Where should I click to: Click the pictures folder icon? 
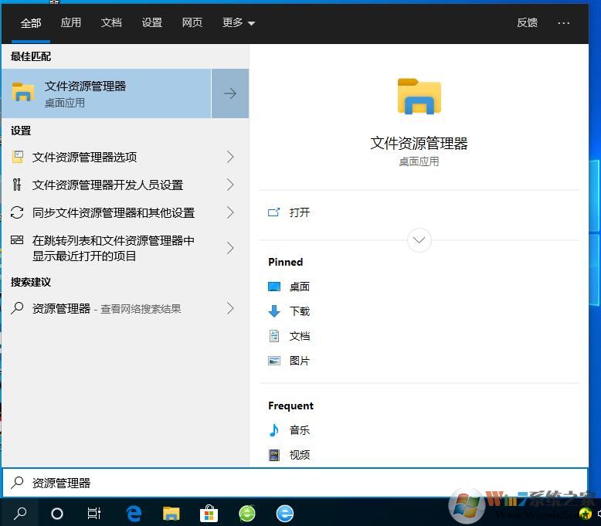pyautogui.click(x=274, y=361)
